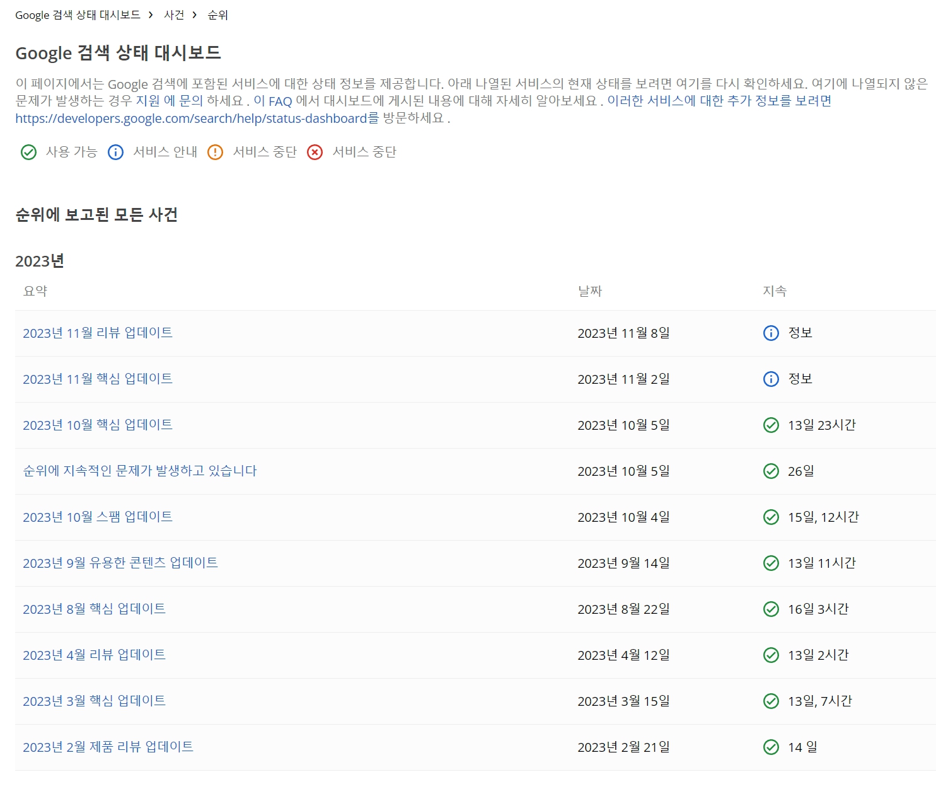The height and width of the screenshot is (789, 936).
Task: Click the green available icon in the legend
Action: click(29, 153)
